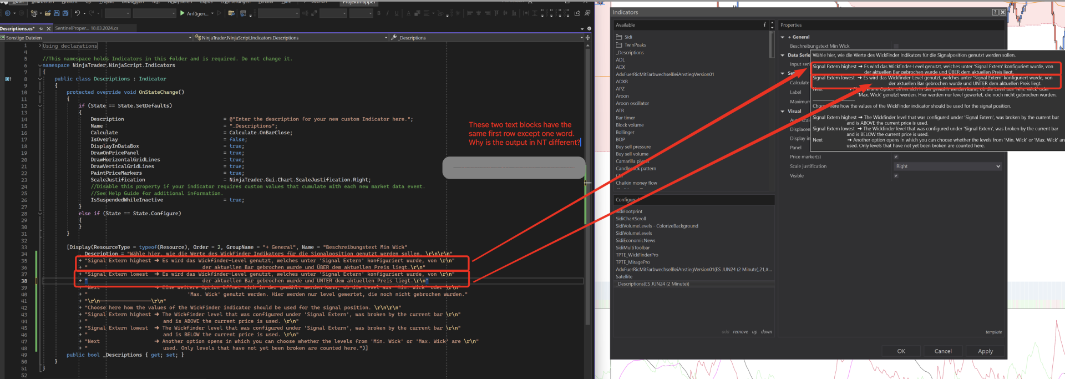1065x379 pixels.
Task: Click the Italic formatting icon
Action: coord(388,13)
